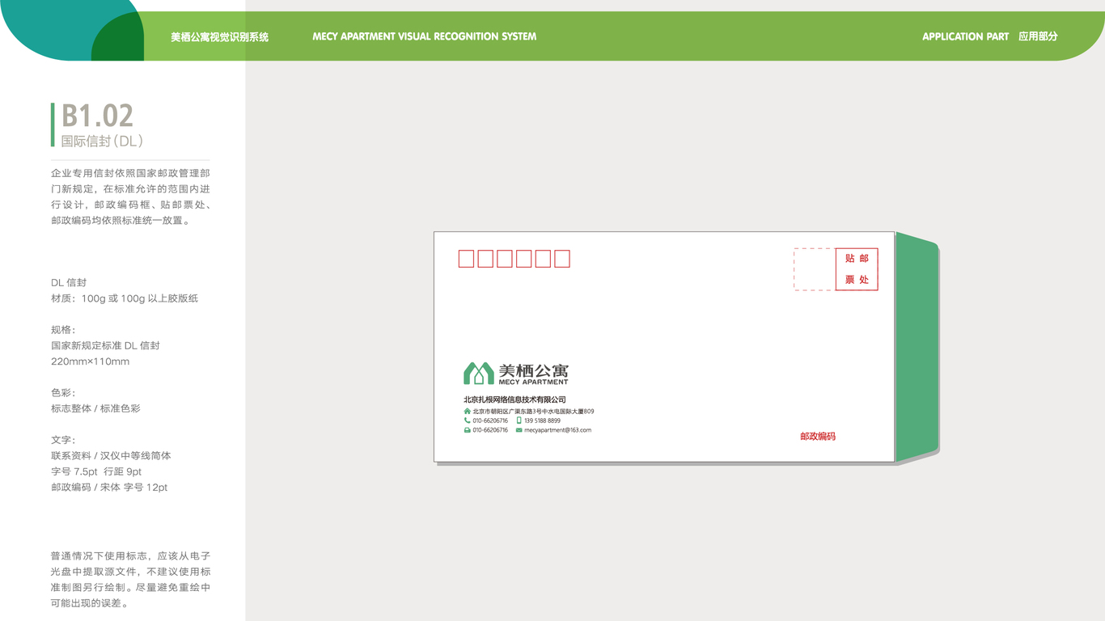The image size is (1105, 621).
Task: Click the phone number beside the handset icon
Action: click(490, 420)
